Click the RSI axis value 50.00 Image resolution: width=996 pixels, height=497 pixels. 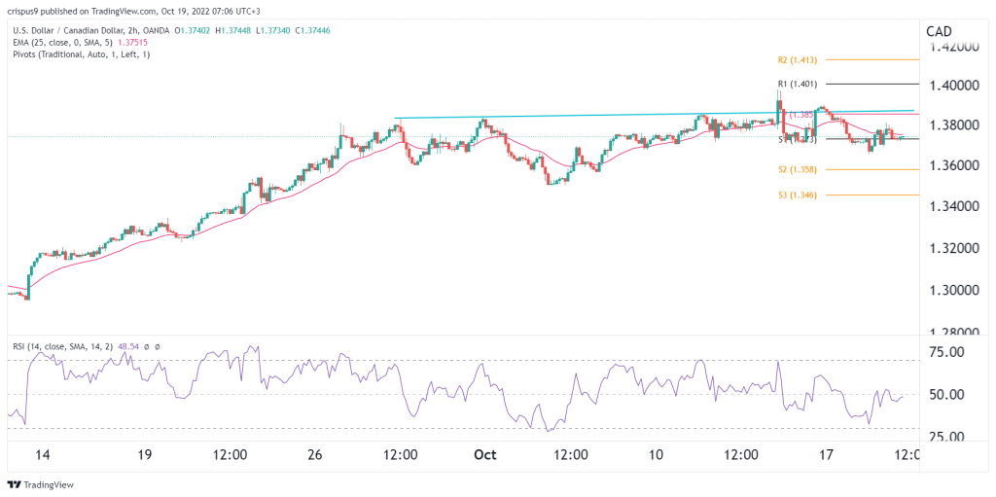click(x=948, y=395)
